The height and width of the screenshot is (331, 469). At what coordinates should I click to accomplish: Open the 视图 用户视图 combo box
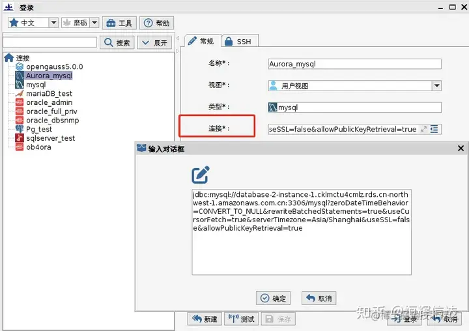coord(354,85)
